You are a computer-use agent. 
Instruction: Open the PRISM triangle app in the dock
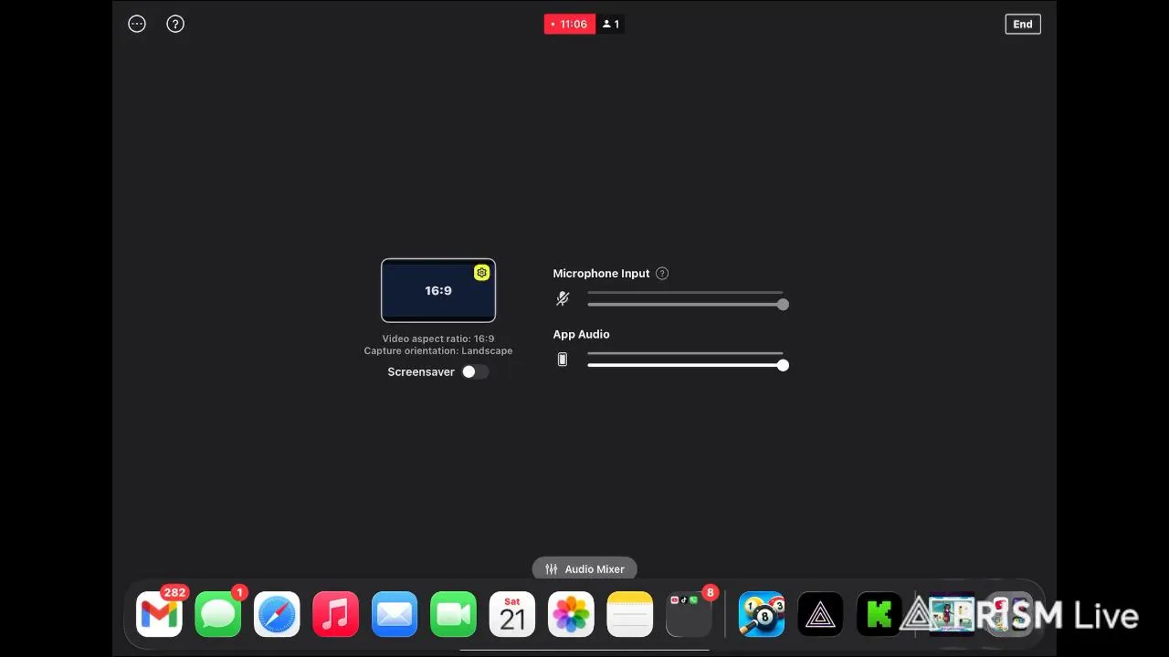click(x=820, y=615)
